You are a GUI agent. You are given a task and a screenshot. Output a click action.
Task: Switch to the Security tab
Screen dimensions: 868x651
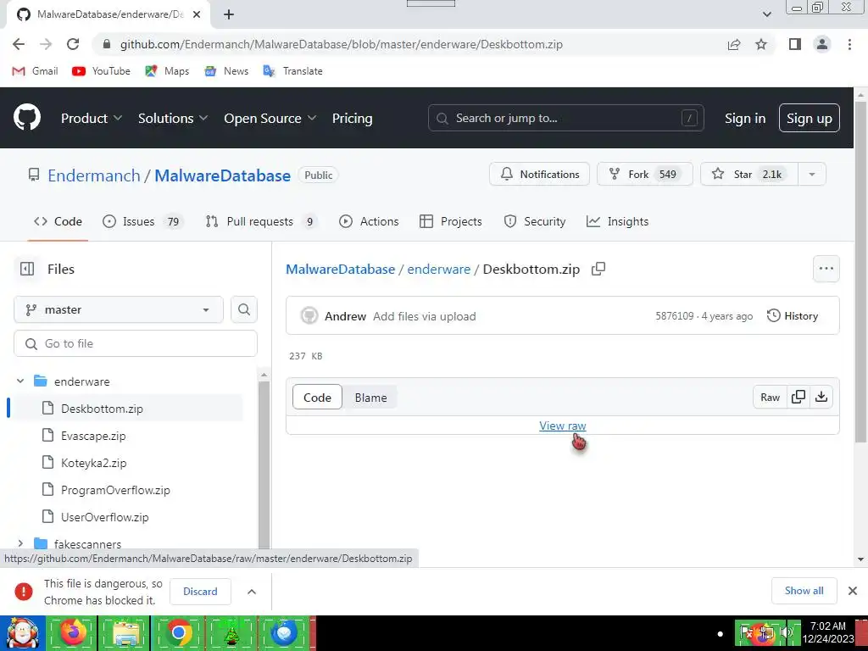coord(535,221)
